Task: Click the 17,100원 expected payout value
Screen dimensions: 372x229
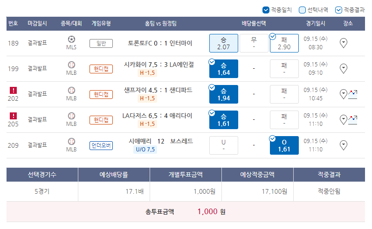Action: point(274,191)
